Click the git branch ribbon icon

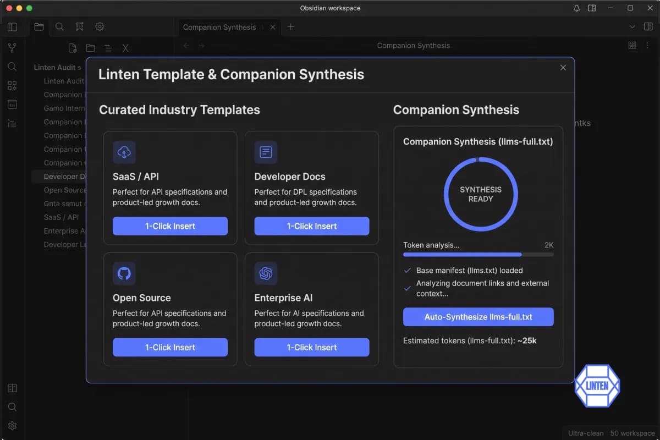[12, 48]
